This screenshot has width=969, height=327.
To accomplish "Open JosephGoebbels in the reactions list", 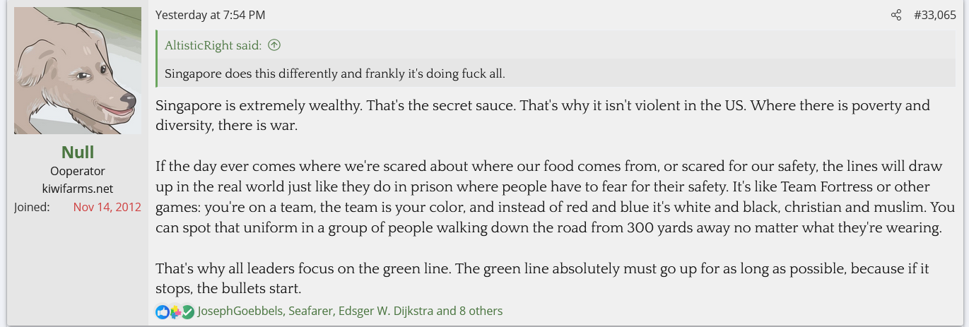I will point(240,311).
